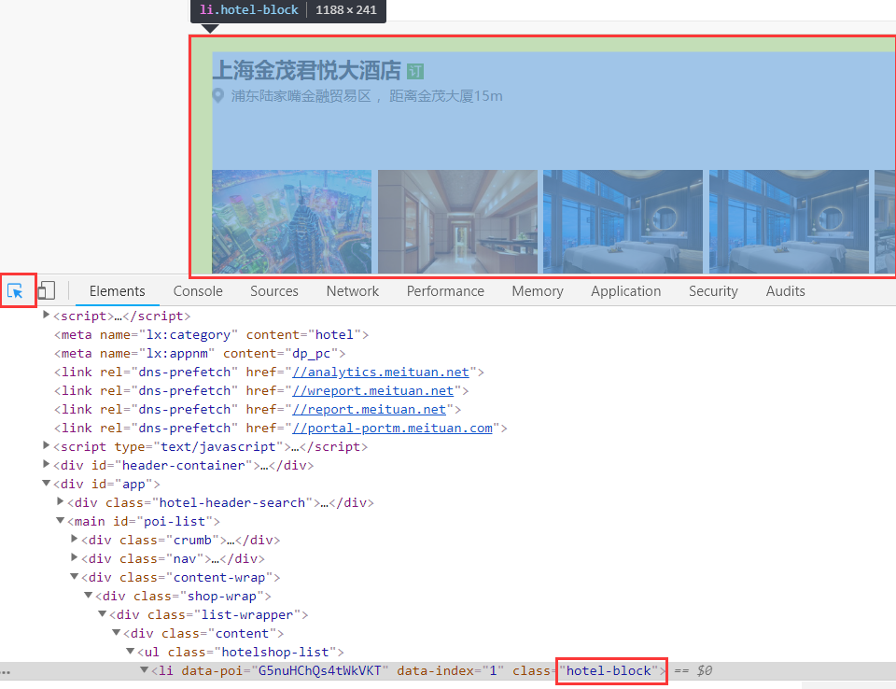Image resolution: width=896 pixels, height=689 pixels.
Task: Activate the element inspect picker icon
Action: tap(16, 291)
